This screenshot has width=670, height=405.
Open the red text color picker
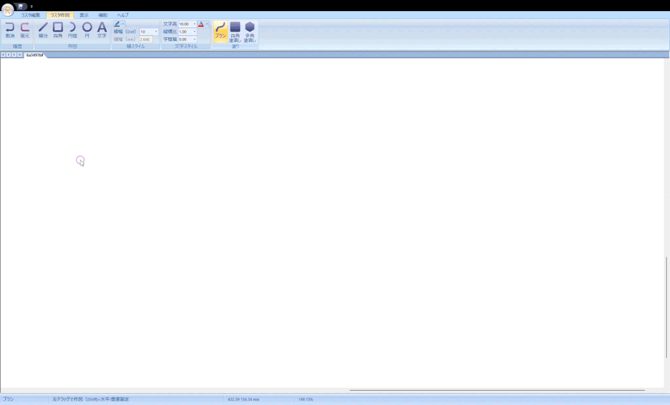pyautogui.click(x=203, y=24)
